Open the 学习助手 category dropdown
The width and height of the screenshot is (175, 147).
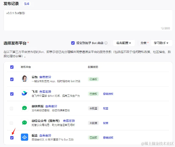point(161,43)
